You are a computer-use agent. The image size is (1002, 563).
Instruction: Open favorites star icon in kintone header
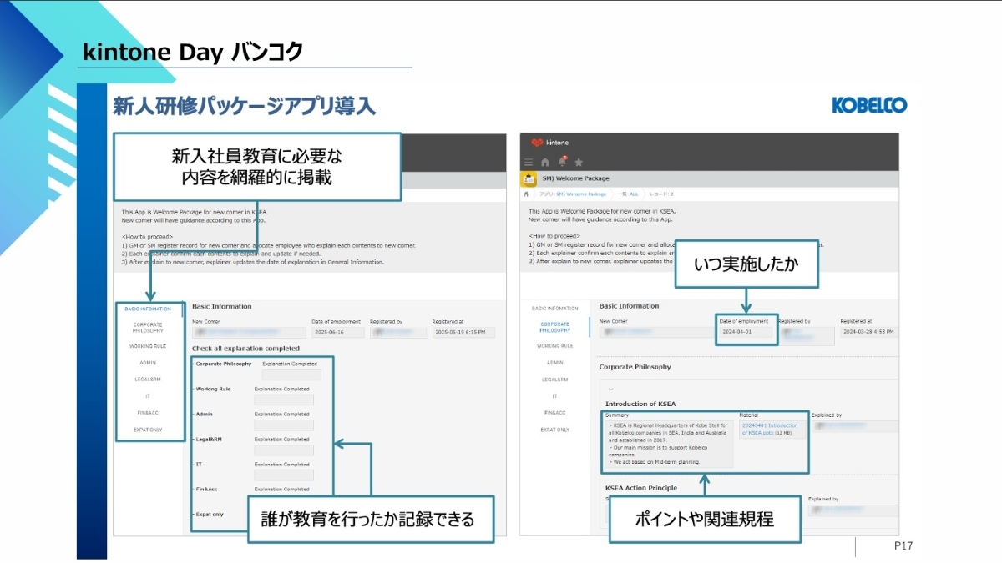tap(579, 162)
